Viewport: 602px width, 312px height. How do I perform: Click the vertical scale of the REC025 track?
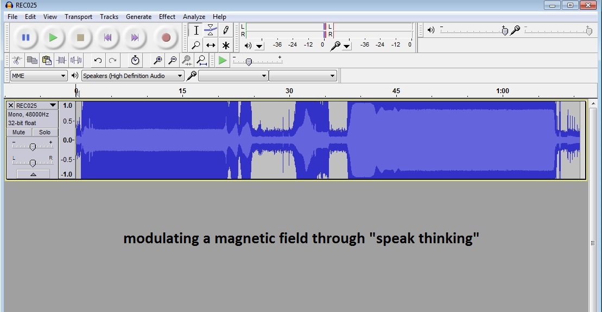(x=67, y=140)
